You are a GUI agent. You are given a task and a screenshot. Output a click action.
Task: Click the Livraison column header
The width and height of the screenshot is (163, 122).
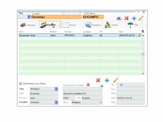[87, 32]
